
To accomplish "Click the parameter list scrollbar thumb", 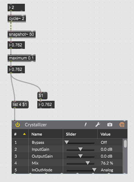I will [x=125, y=144].
